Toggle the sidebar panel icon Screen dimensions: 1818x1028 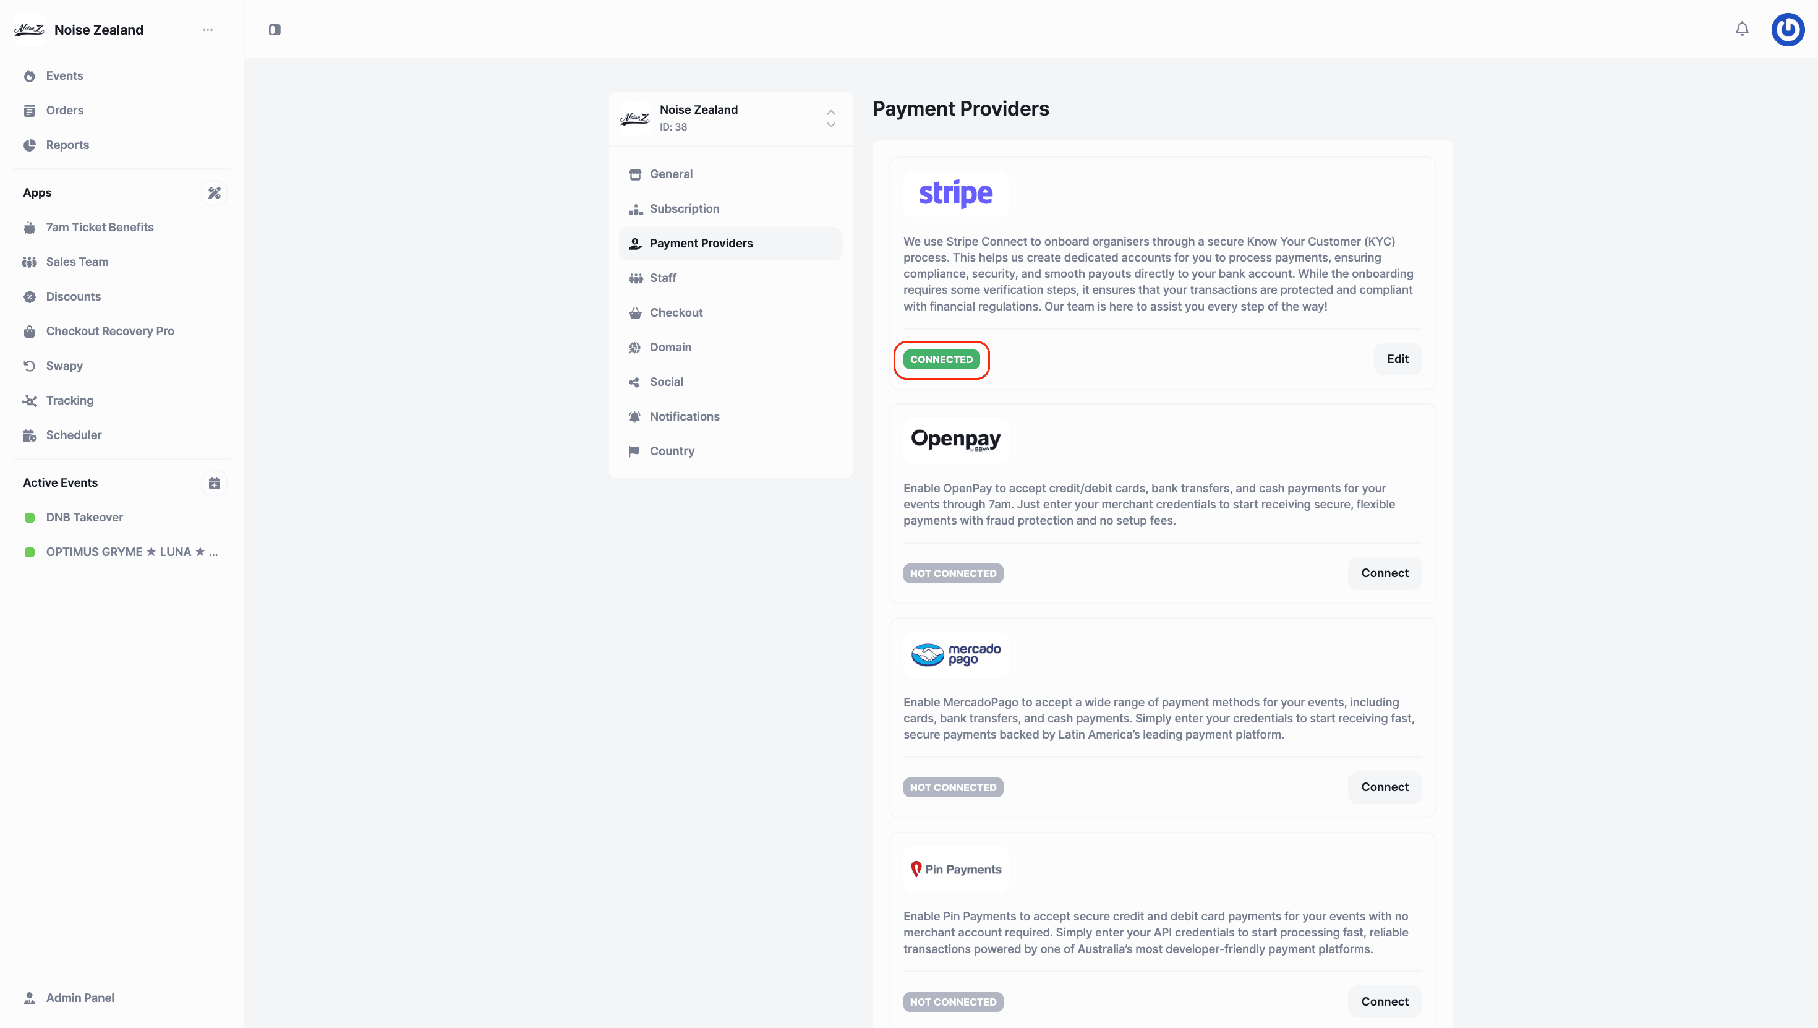click(275, 30)
